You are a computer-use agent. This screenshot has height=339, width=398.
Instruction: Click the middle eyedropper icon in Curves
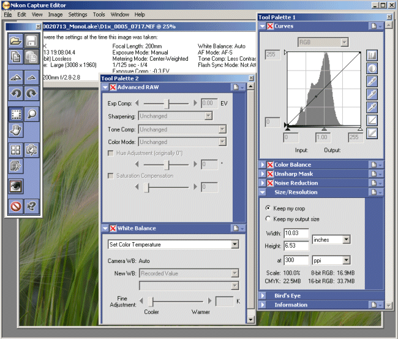372,94
